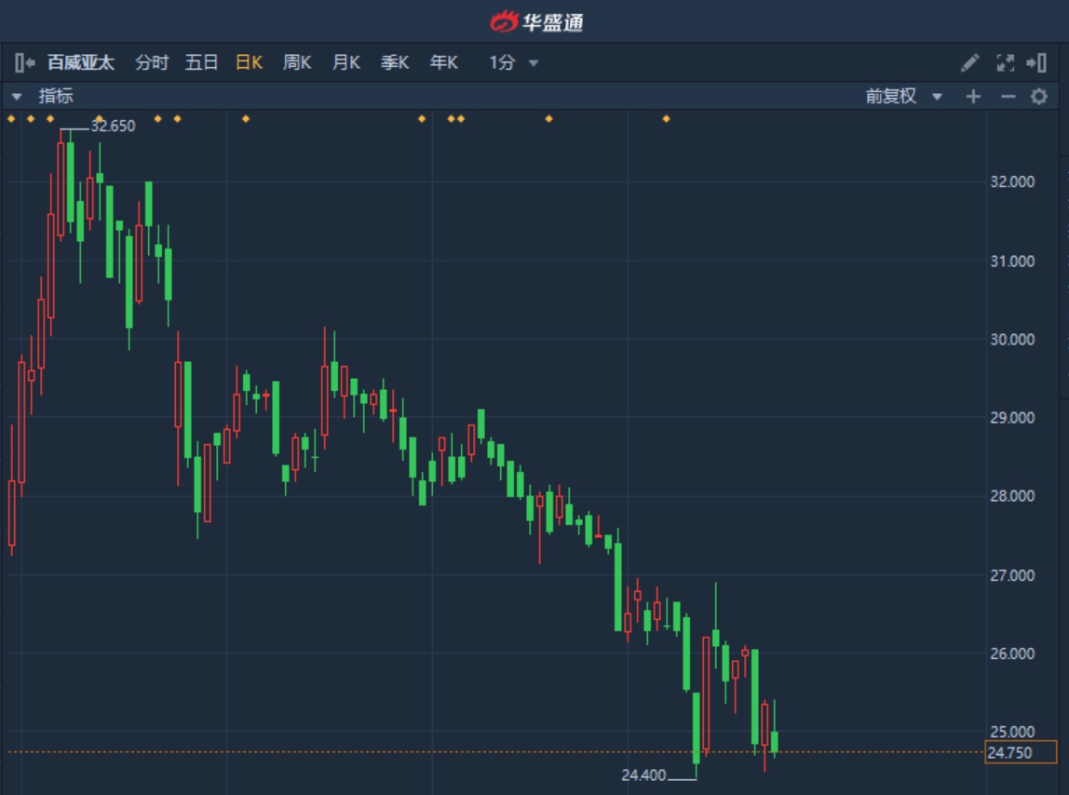Click the 24.750 current price label on axis
This screenshot has height=795, width=1069.
click(1020, 752)
